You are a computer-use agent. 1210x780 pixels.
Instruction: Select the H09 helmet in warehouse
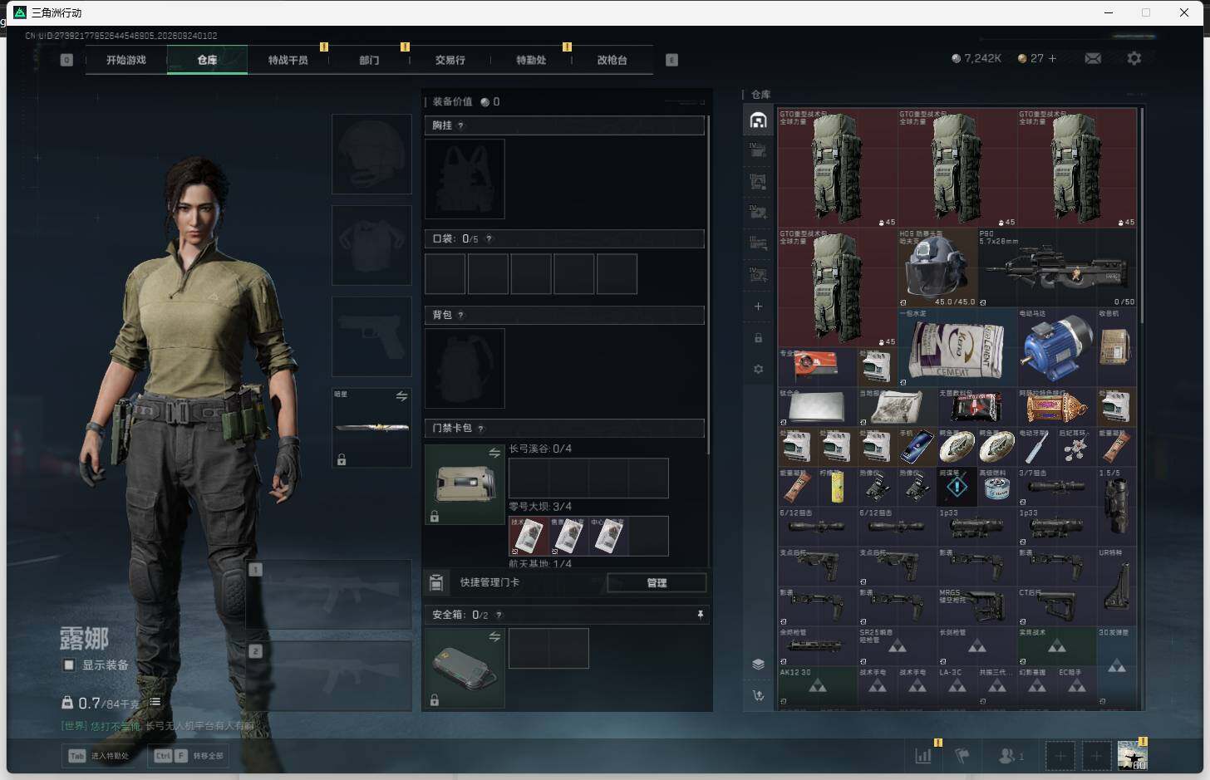click(937, 267)
